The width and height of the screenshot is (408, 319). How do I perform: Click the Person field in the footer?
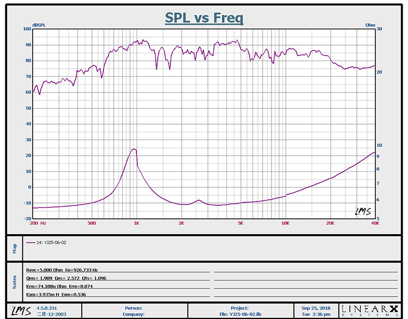[x=132, y=307]
